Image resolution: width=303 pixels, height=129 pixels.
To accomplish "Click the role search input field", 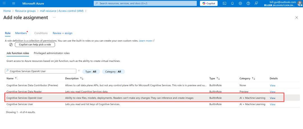I will point(41,71).
